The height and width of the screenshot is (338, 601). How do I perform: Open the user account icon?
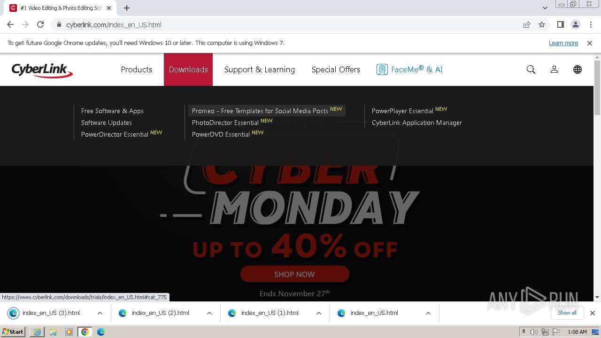click(554, 69)
